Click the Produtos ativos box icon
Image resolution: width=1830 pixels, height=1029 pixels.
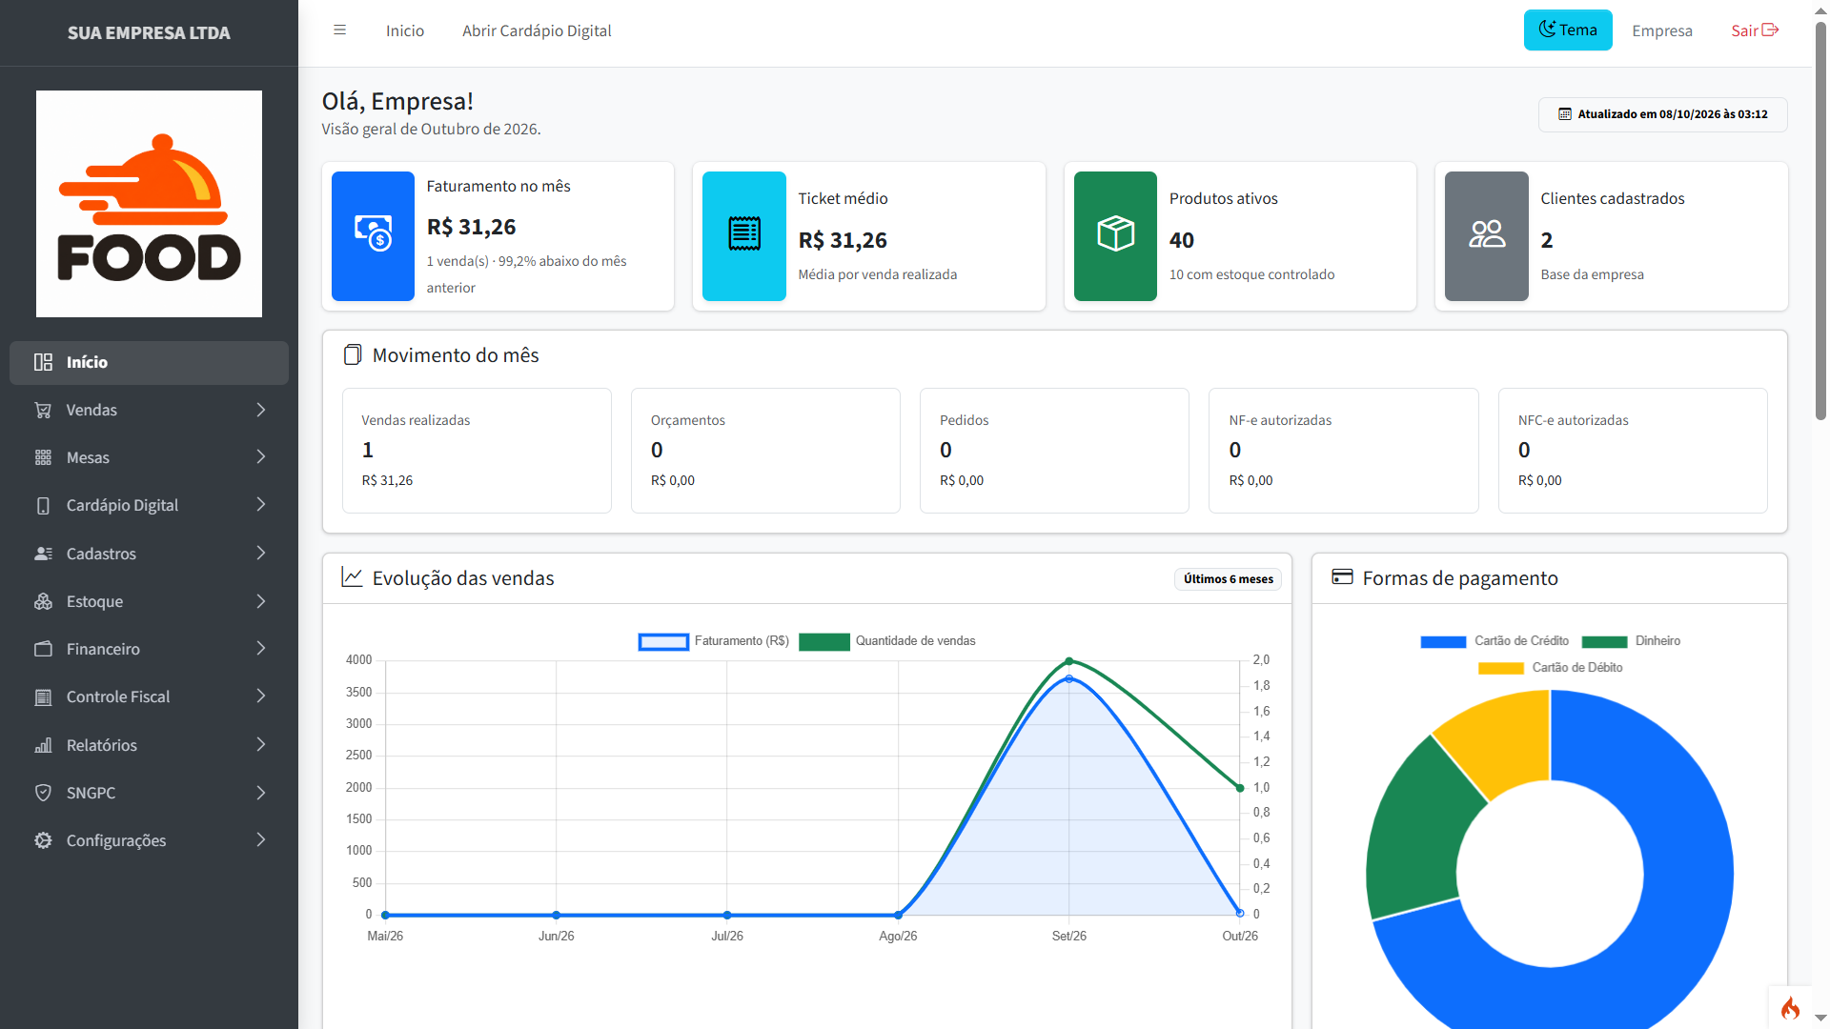tap(1115, 235)
